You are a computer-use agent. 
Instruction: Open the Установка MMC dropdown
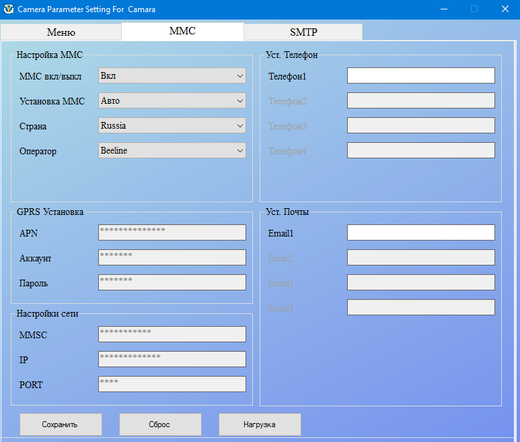pos(172,101)
